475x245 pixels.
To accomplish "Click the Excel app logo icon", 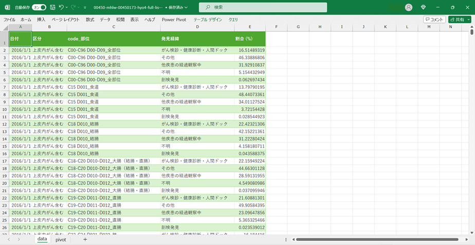I will [7, 7].
